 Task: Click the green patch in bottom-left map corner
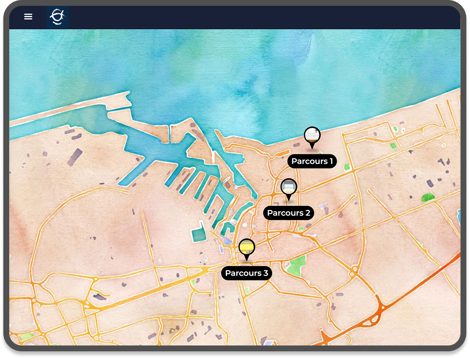click(x=25, y=336)
